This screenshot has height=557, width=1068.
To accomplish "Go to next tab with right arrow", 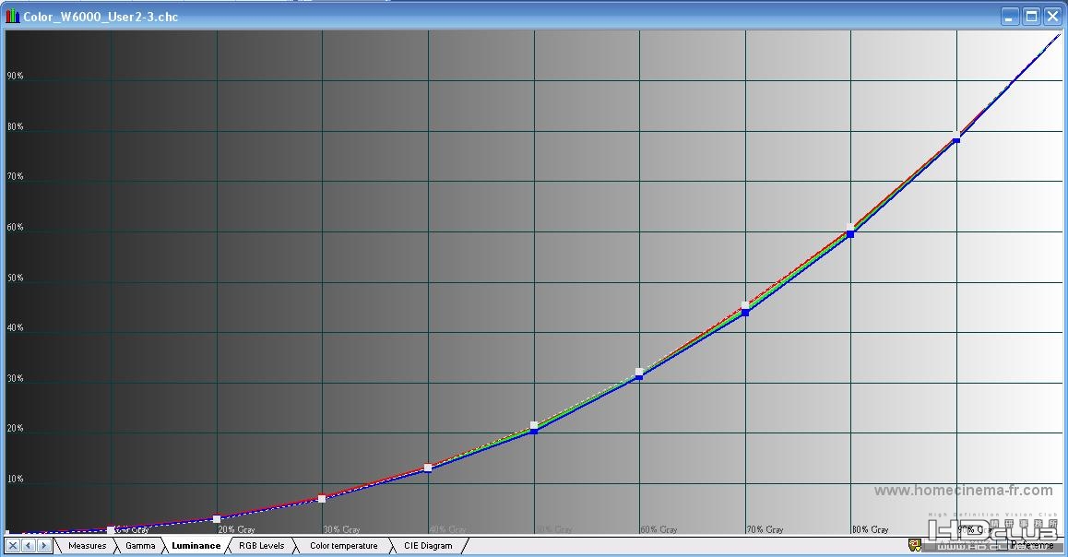I will [43, 545].
